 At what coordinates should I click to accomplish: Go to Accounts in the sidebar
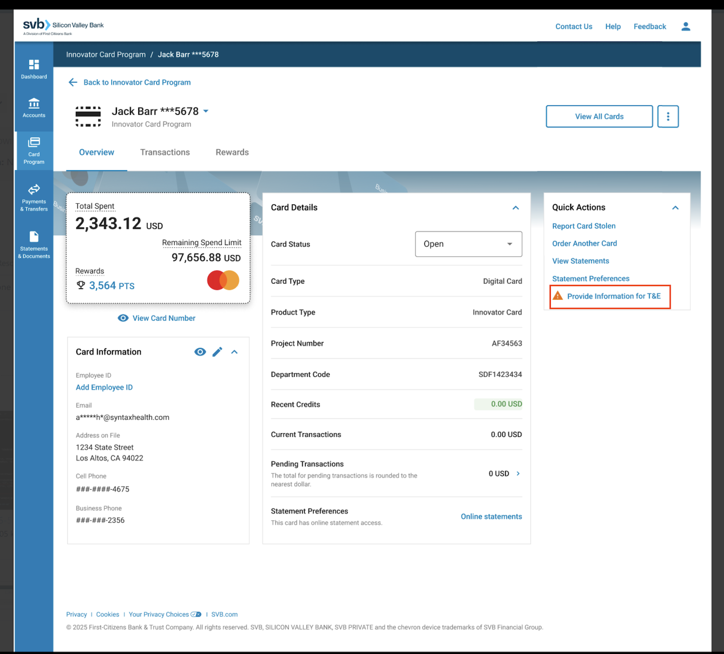[34, 108]
